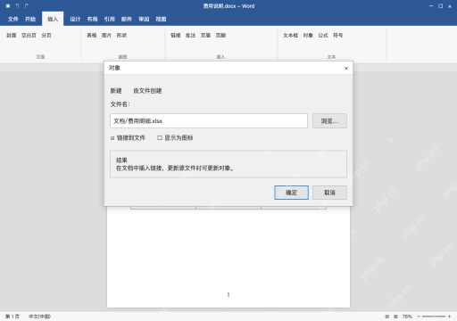The width and height of the screenshot is (457, 321).
Task: Insert a page break with 分页
Action: tap(46, 35)
